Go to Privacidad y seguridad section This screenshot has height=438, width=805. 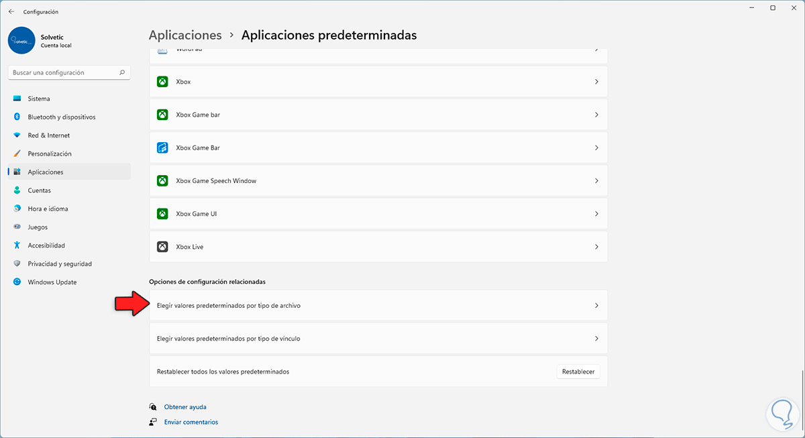[60, 264]
